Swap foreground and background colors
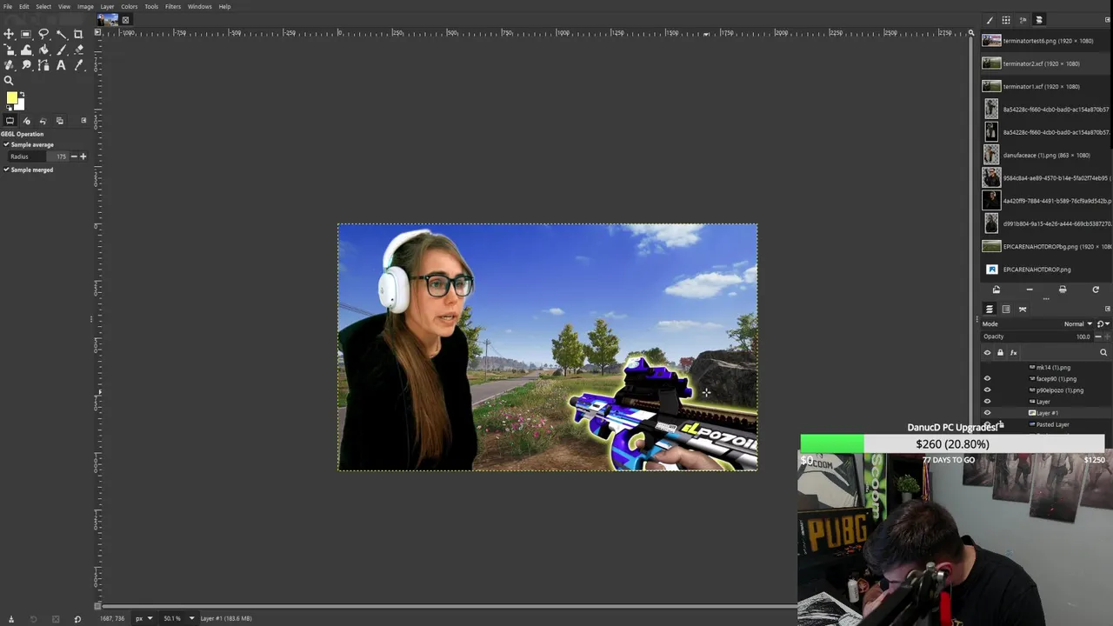1113x626 pixels. pyautogui.click(x=22, y=94)
